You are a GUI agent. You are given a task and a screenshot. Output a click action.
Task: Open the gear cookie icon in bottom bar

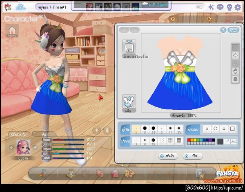130,173
